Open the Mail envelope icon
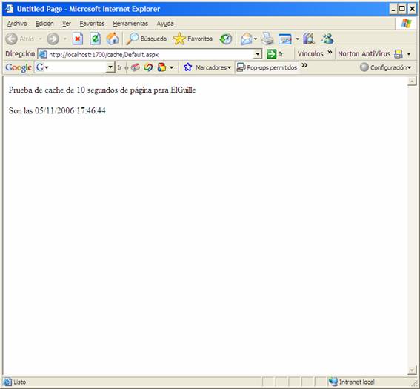420x389 pixels. click(x=247, y=39)
